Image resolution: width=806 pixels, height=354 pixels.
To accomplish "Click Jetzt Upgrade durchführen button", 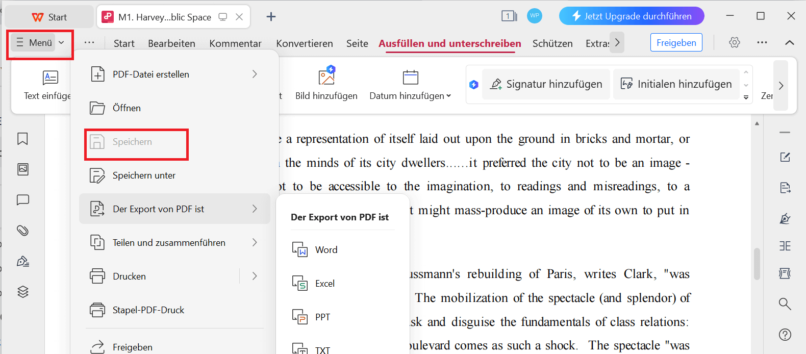I will point(631,16).
